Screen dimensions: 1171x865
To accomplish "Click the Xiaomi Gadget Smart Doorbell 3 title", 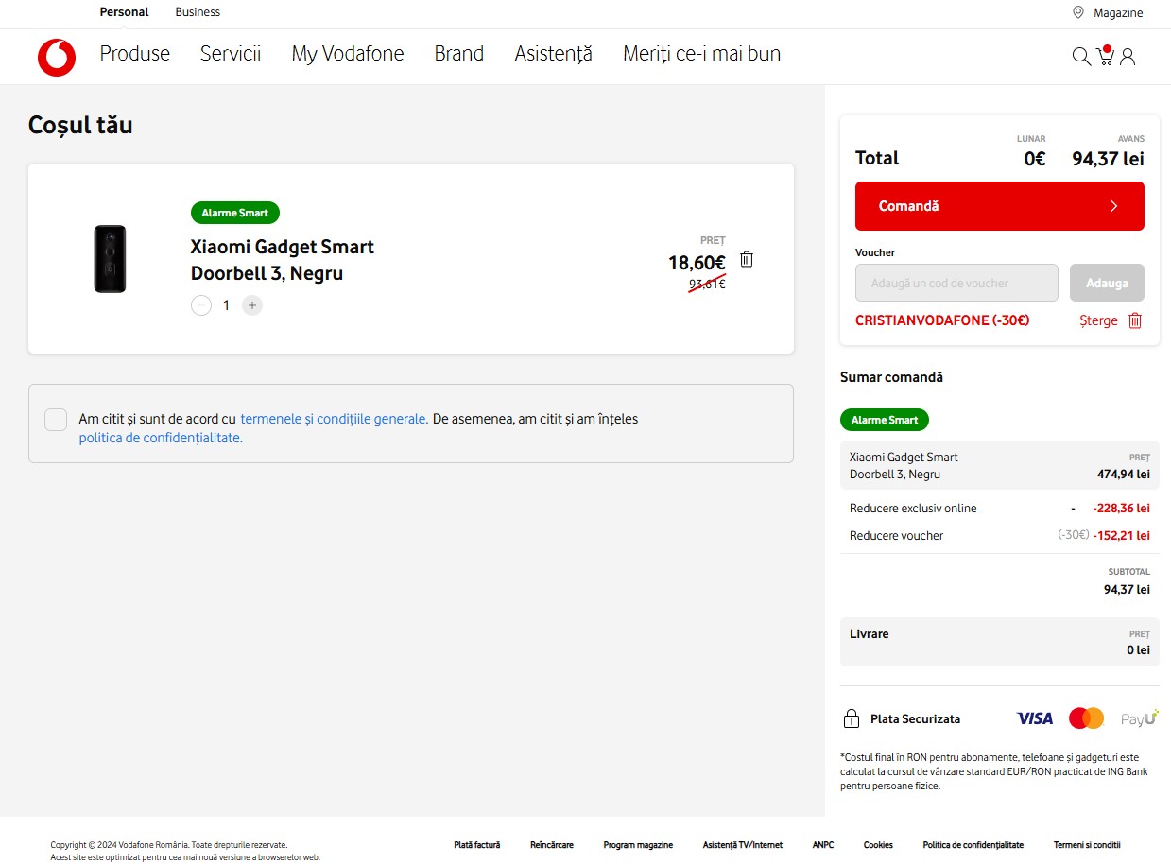I will (283, 260).
